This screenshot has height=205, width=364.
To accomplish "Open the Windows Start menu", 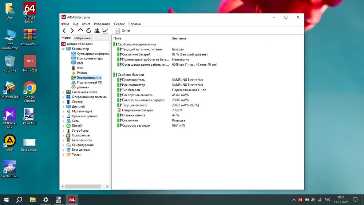I will pos(7,200).
